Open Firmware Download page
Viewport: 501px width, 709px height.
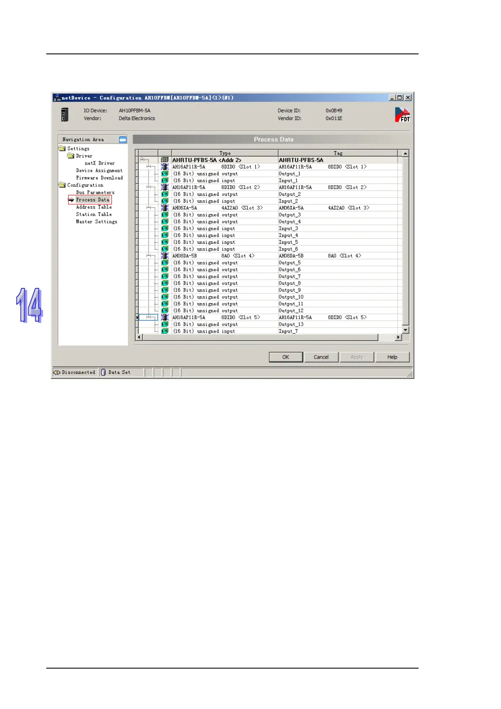tap(99, 178)
